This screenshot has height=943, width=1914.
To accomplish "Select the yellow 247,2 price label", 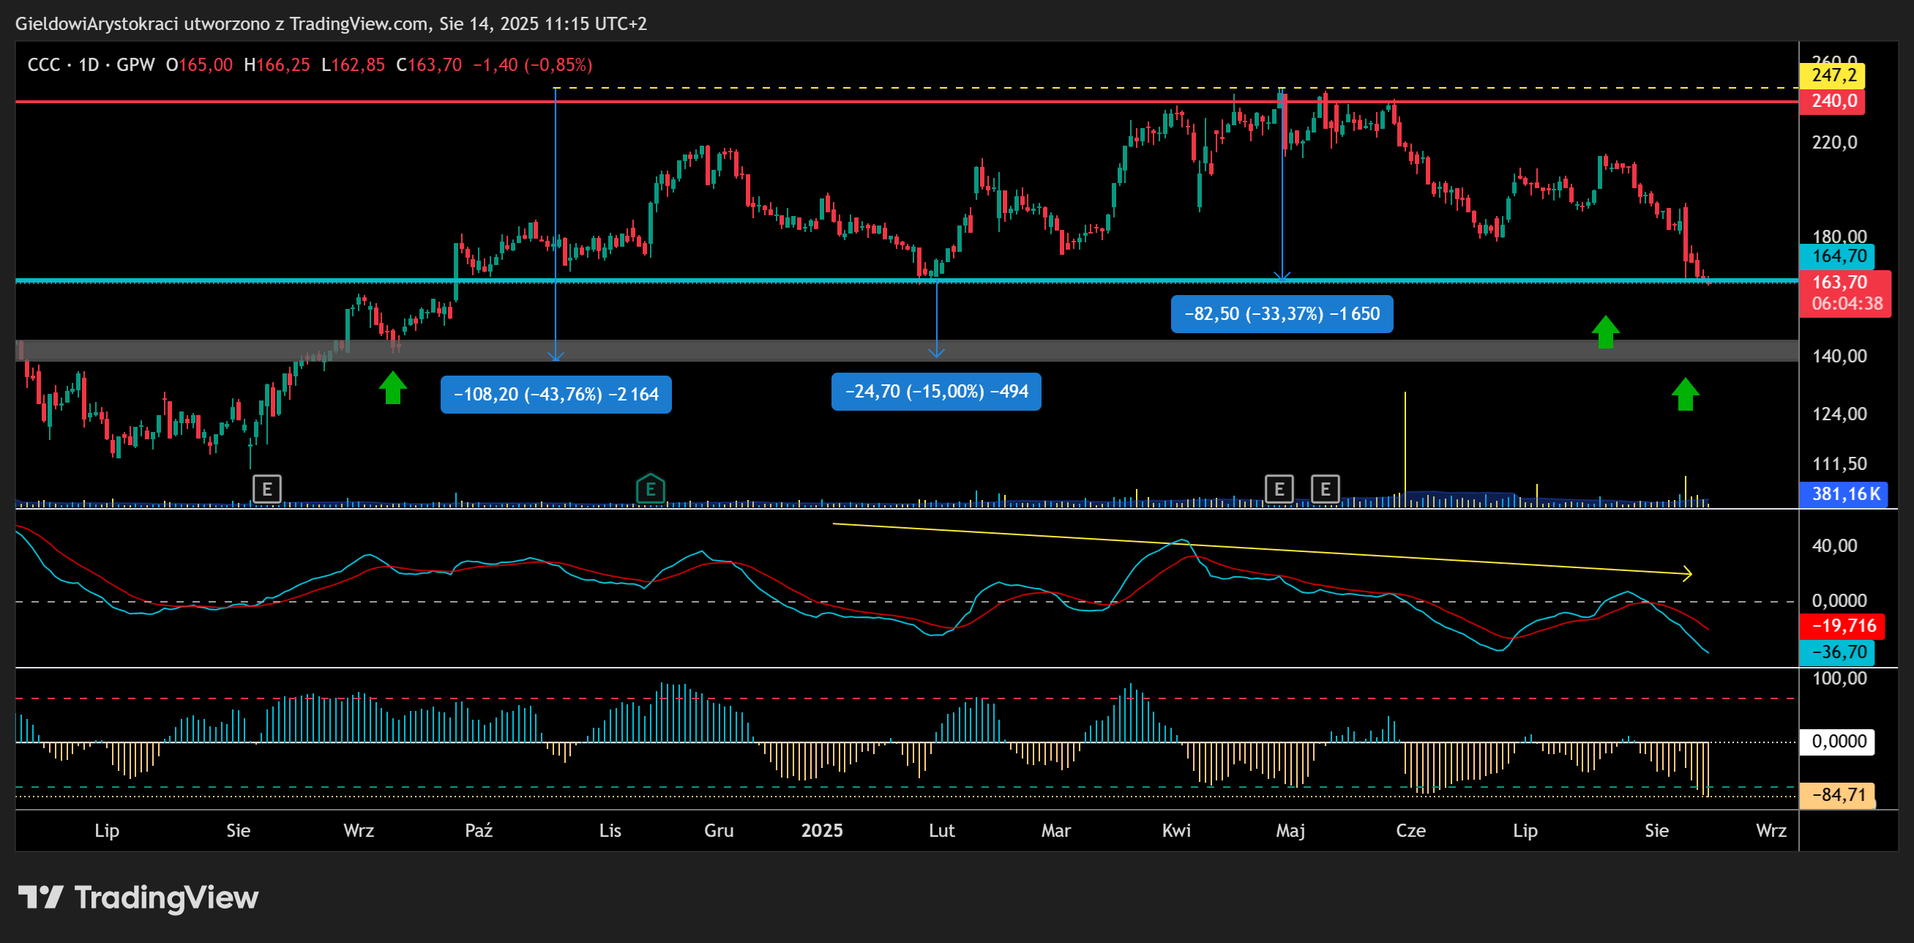I will [x=1833, y=75].
